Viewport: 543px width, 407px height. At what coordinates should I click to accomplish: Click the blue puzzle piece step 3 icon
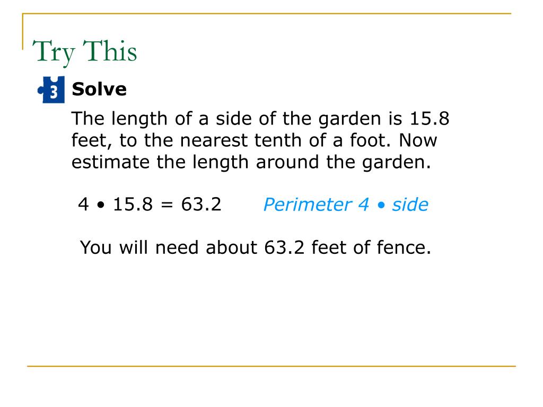click(x=51, y=90)
